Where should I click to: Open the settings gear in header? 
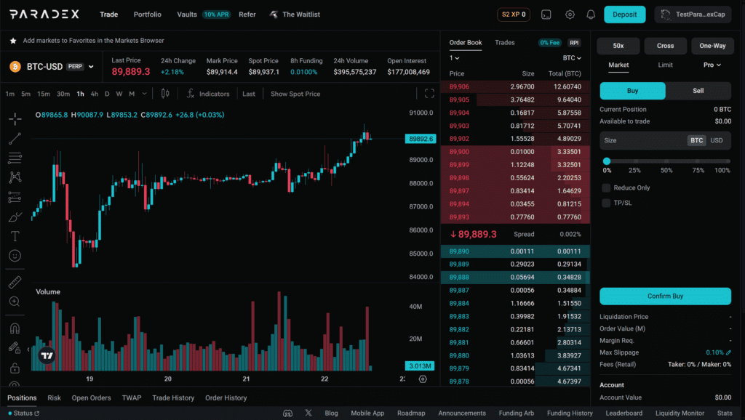click(570, 15)
